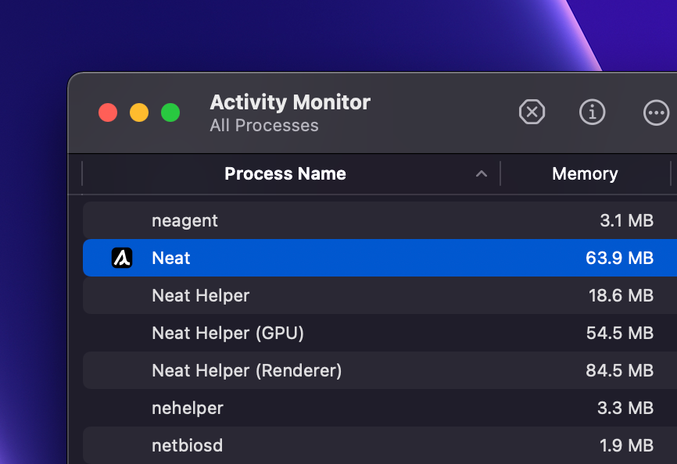Image resolution: width=677 pixels, height=464 pixels.
Task: Open the ellipsis more-options menu
Action: (656, 112)
